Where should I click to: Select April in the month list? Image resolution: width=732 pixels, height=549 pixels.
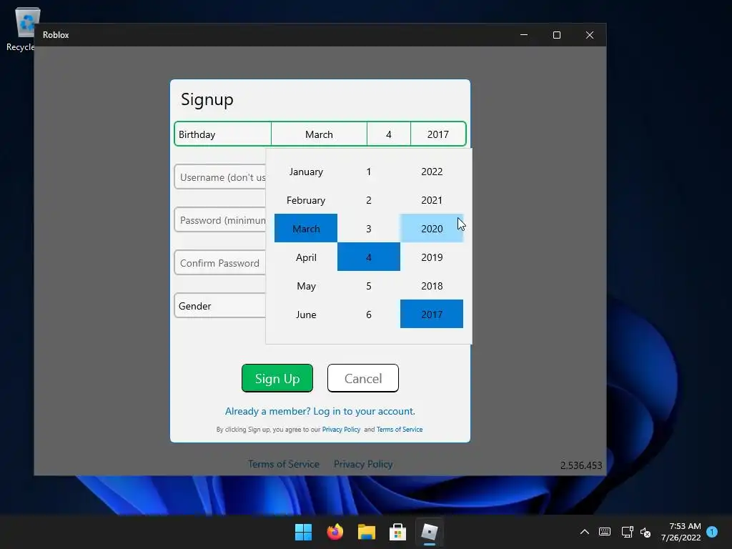coord(306,257)
